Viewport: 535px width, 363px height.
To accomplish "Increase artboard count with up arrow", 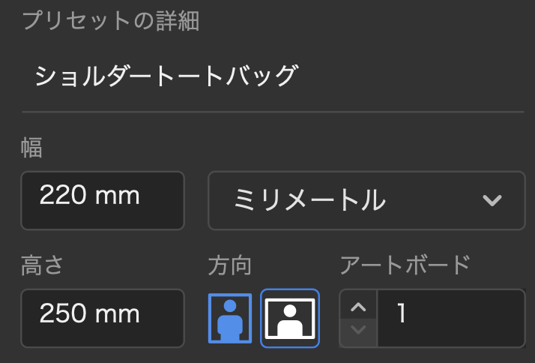I will tap(358, 306).
